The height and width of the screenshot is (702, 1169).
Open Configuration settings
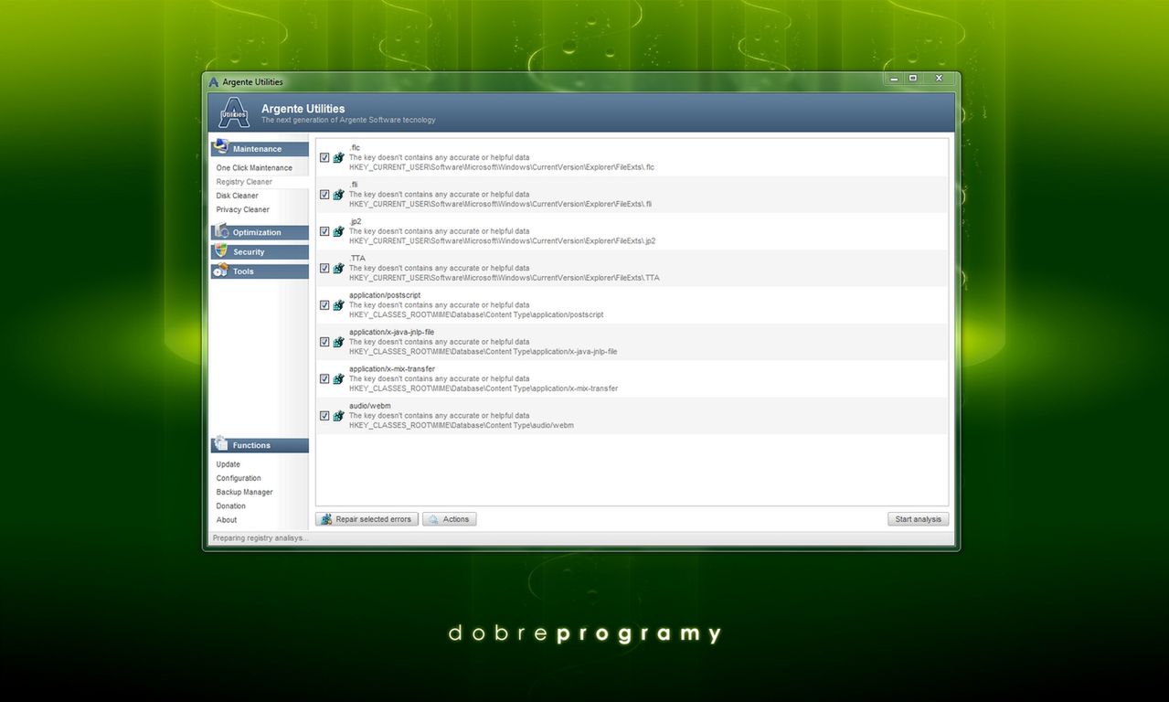tap(239, 478)
